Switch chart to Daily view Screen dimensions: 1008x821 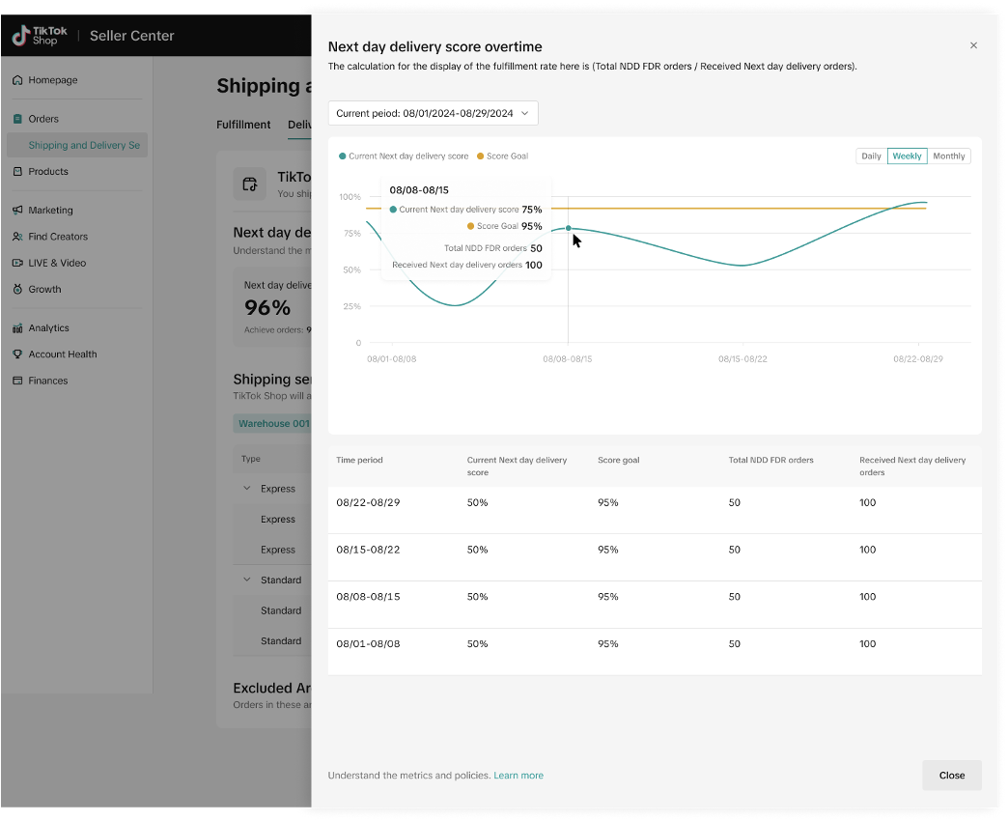pyautogui.click(x=871, y=156)
